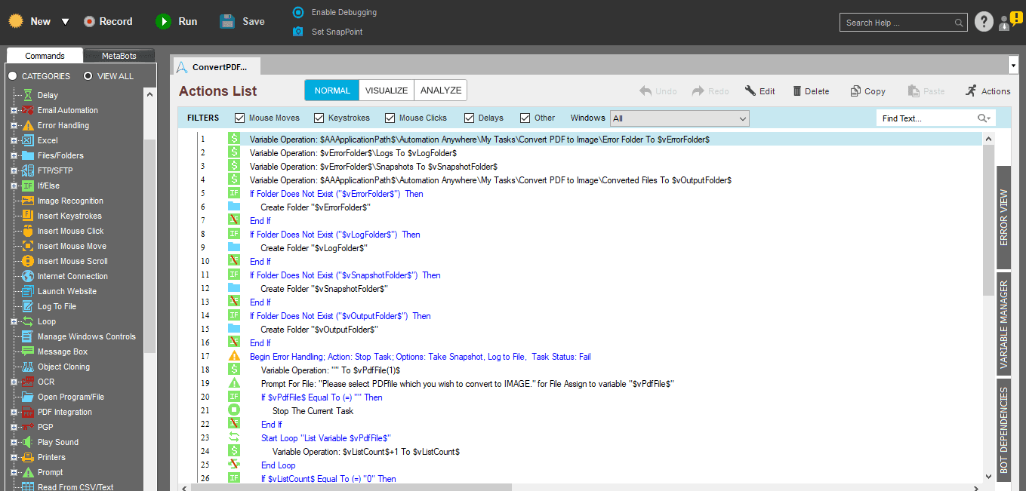Switch to NORMAL view
Image resolution: width=1026 pixels, height=491 pixels.
[332, 91]
